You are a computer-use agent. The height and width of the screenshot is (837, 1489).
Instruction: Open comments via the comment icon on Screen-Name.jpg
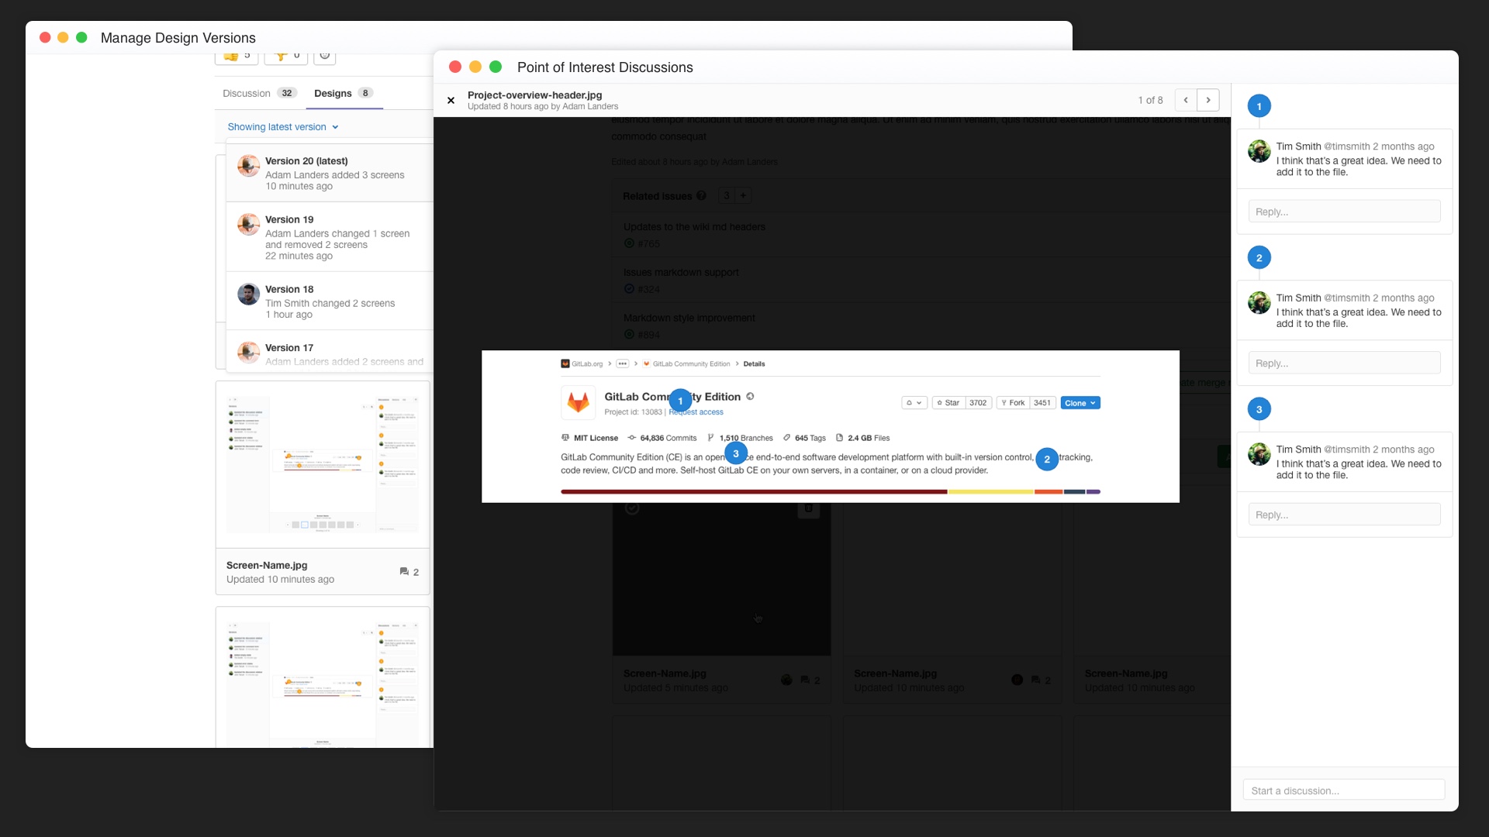406,571
